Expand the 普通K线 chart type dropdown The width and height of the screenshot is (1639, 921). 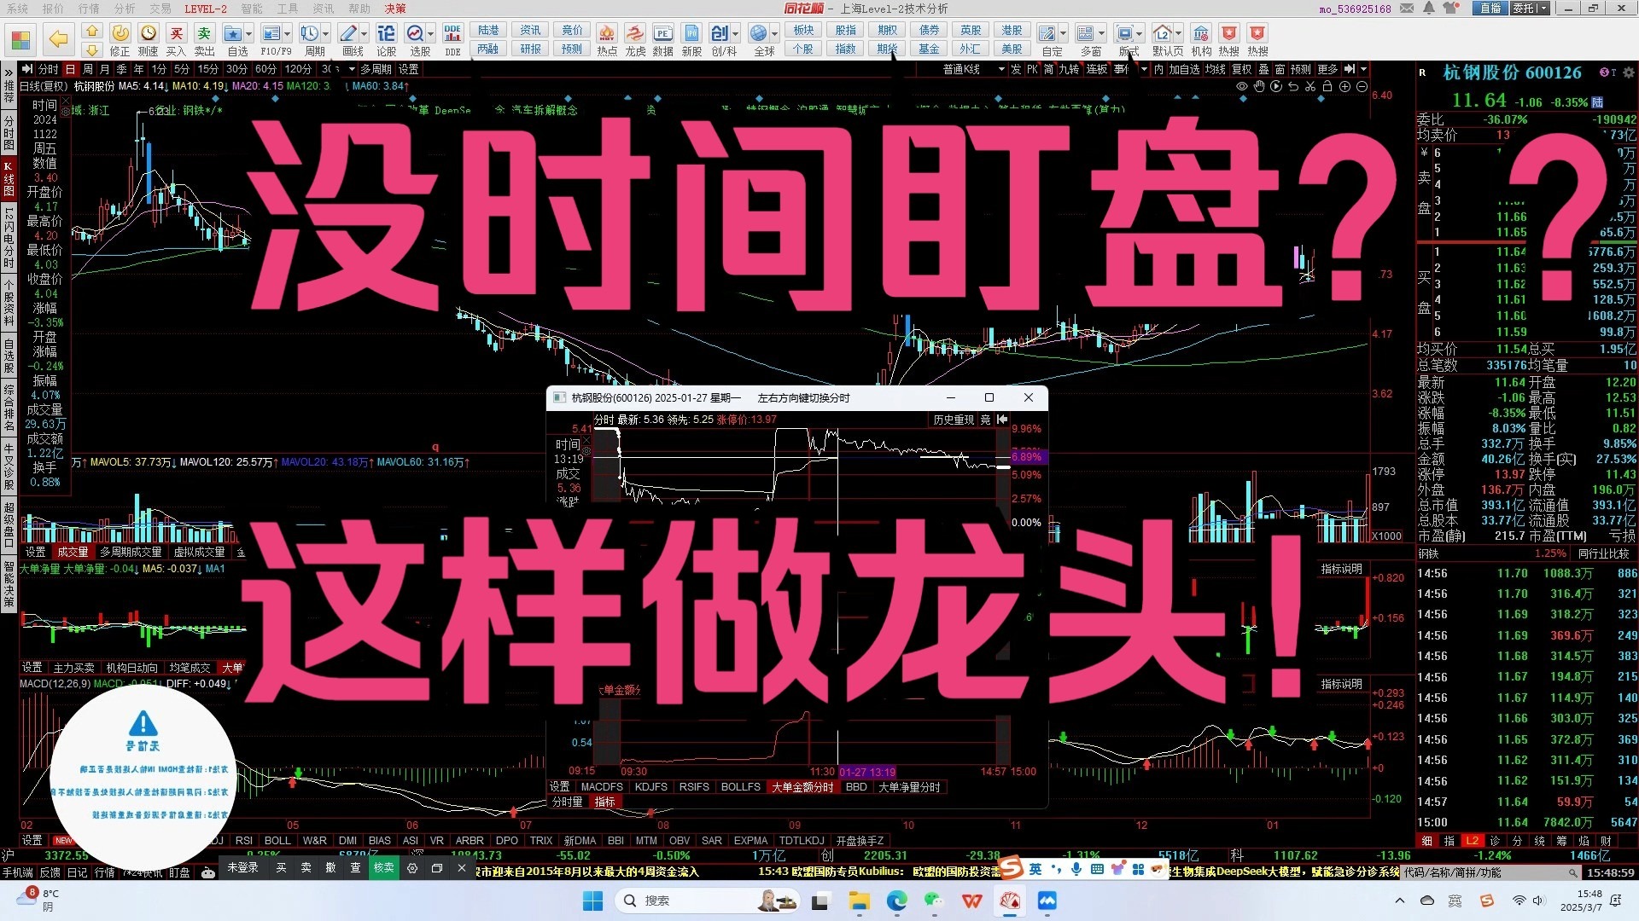coord(1001,69)
